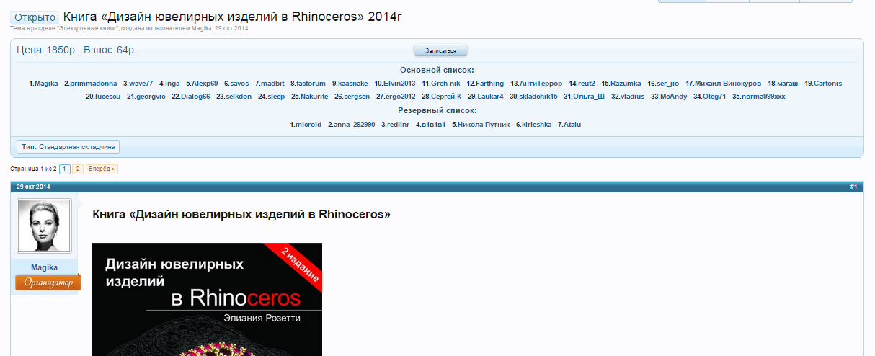View madbit profile link
875x356 pixels.
(x=272, y=84)
